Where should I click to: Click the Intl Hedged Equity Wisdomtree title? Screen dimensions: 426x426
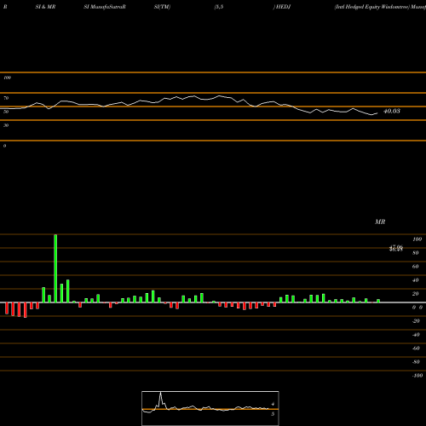(372, 7)
